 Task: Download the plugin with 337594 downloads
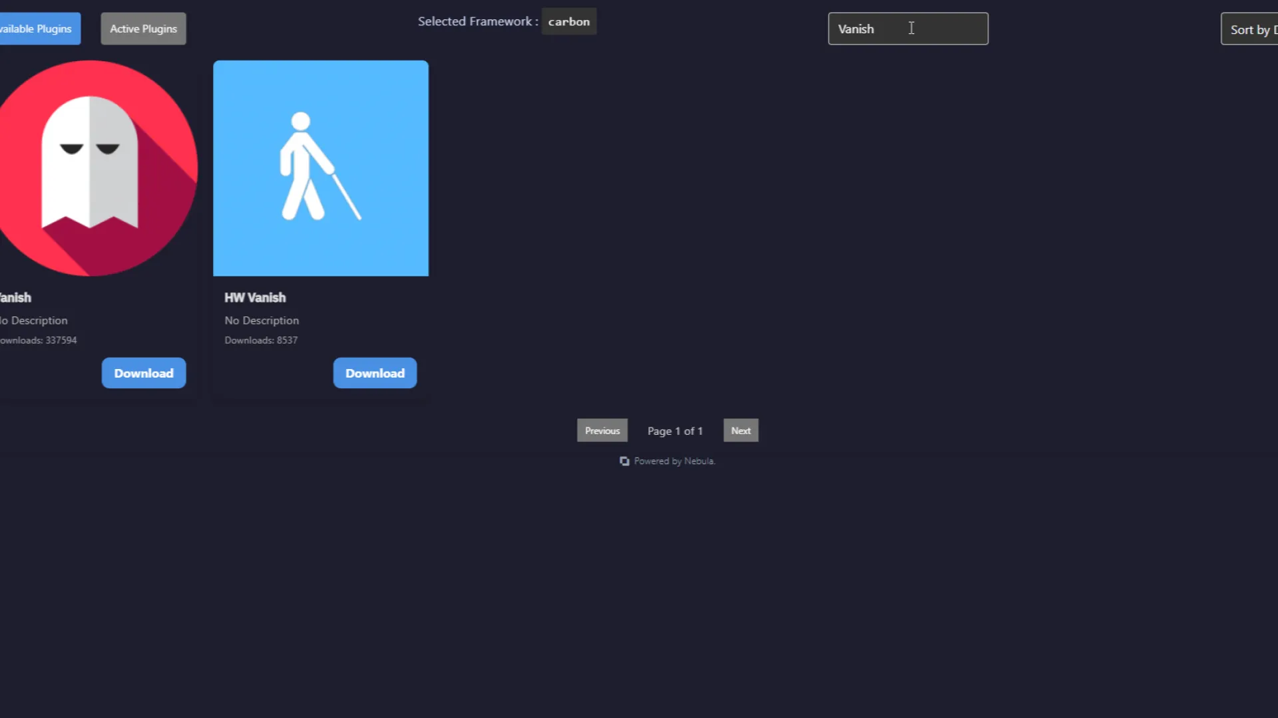click(x=143, y=373)
